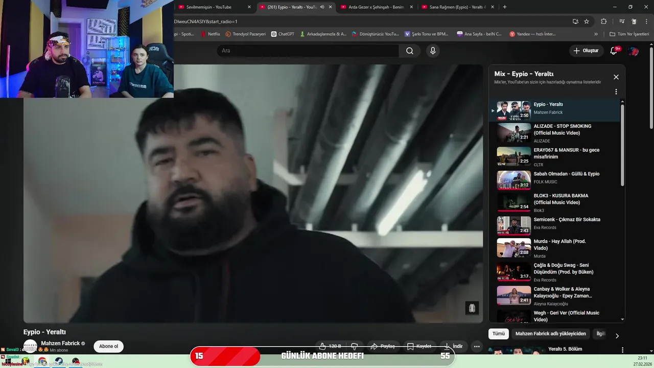Install or cast using the address bar screen icon

click(575, 21)
